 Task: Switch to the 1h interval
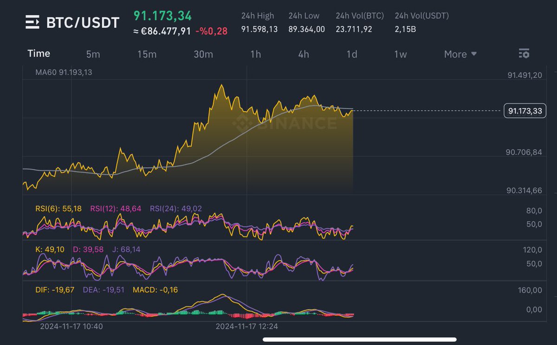256,54
